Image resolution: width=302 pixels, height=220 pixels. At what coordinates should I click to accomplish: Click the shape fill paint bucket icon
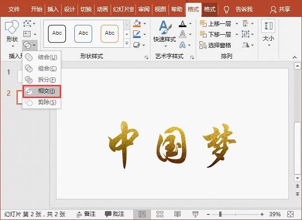pos(137,23)
